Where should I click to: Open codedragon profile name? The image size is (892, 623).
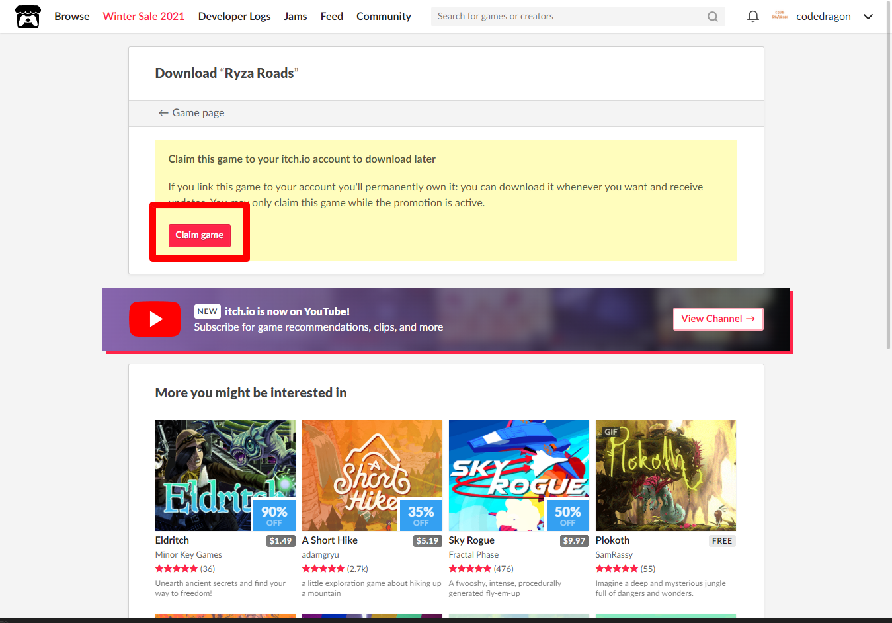[x=823, y=16]
